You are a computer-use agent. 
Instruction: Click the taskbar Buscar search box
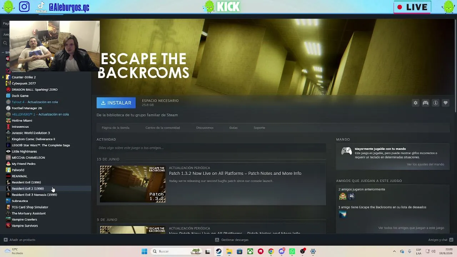[176, 251]
